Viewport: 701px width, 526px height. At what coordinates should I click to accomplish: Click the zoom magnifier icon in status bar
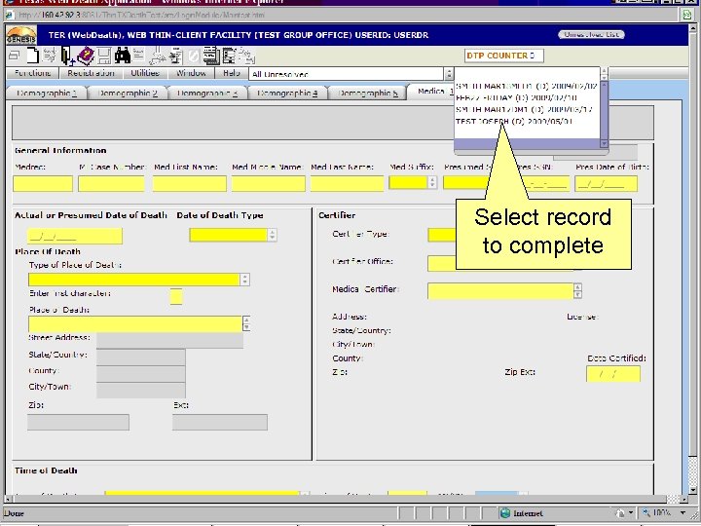click(x=646, y=513)
